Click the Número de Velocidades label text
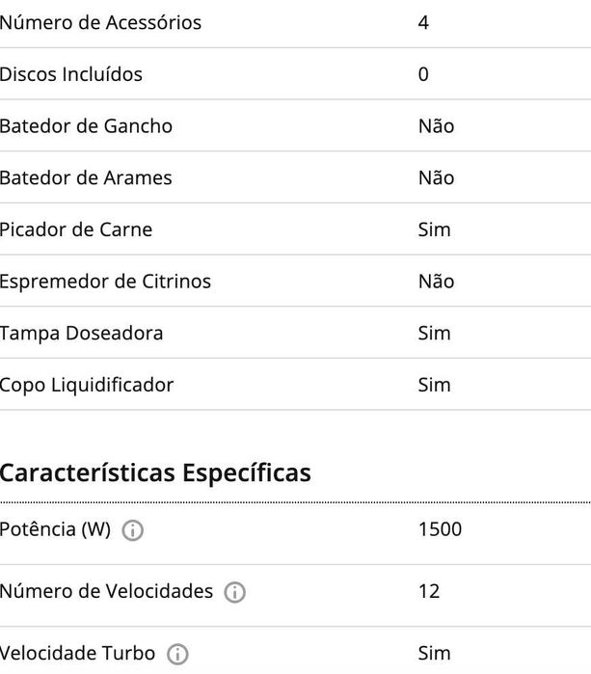 [106, 591]
